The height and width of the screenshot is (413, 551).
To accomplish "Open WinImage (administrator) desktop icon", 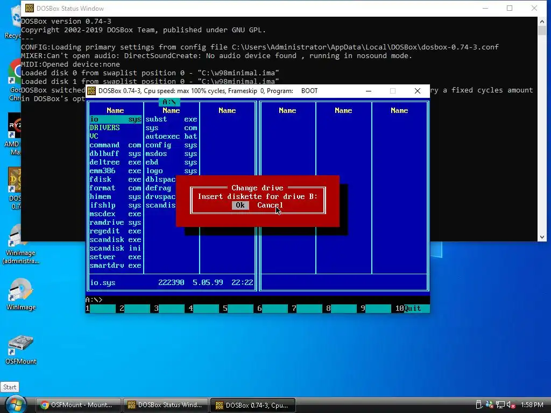I will pyautogui.click(x=21, y=245).
